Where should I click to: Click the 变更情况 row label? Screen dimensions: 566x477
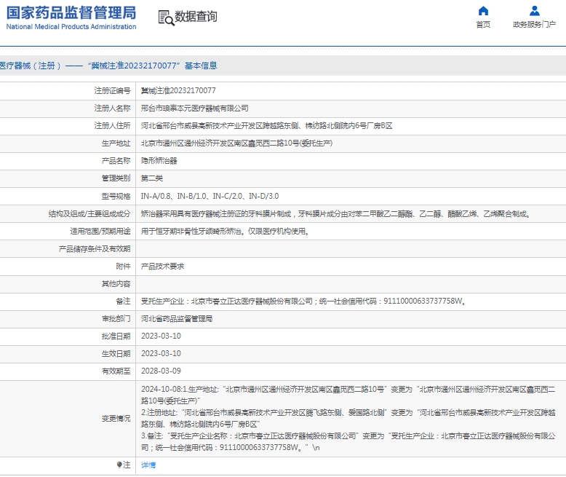click(x=116, y=418)
